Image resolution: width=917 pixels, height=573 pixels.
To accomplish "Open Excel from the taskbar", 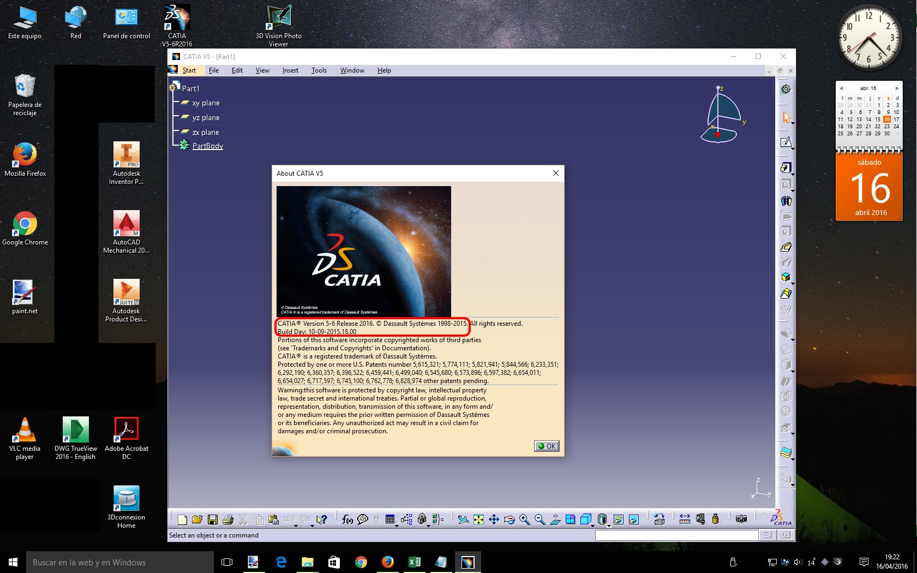I will point(414,562).
